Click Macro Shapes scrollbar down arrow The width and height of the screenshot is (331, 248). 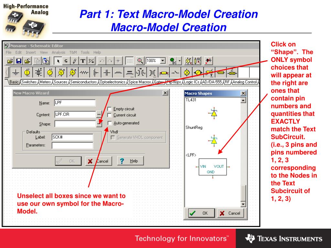tap(243, 204)
